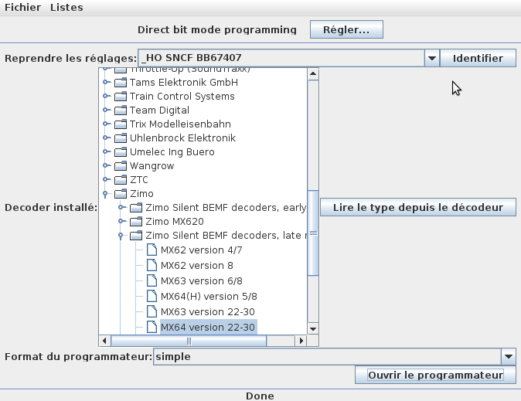This screenshot has width=521, height=401.
Task: Click the MX63 version 6/8 file icon
Action: click(x=152, y=280)
